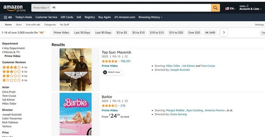
Task: Switch to the Free with ads tab
Action: (33, 25)
